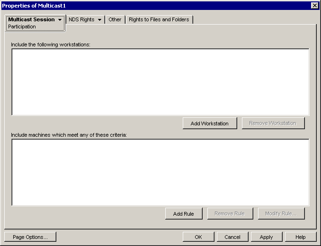Apply the property changes
This screenshot has width=321, height=246.
pos(267,237)
